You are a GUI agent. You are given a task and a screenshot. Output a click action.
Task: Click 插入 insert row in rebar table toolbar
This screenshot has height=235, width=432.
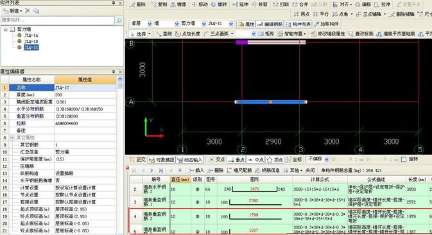(196, 170)
